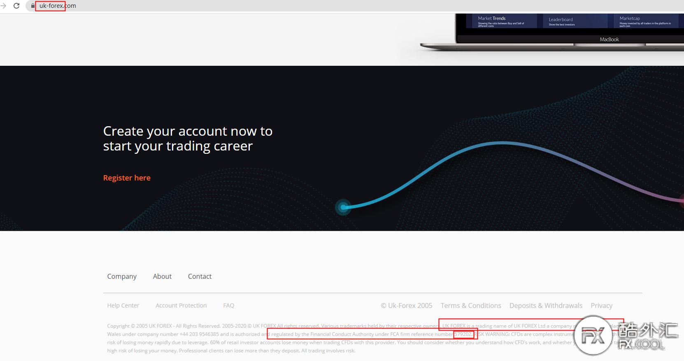
Task: Open Account Protection link
Action: (181, 305)
